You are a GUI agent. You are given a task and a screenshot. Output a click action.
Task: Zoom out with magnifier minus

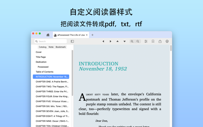point(138,41)
